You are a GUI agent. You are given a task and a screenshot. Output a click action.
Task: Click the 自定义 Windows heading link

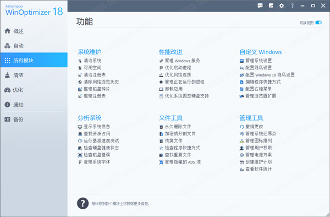pyautogui.click(x=261, y=52)
